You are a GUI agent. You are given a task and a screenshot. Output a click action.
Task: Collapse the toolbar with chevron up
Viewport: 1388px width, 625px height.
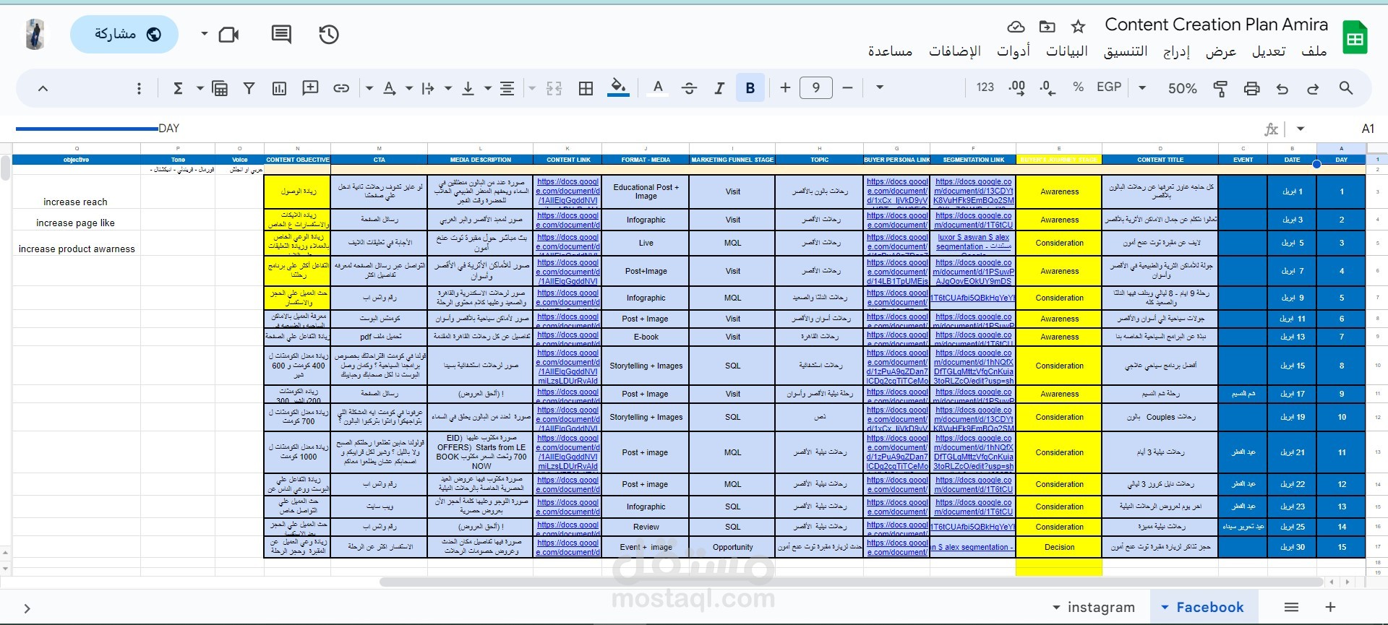43,88
